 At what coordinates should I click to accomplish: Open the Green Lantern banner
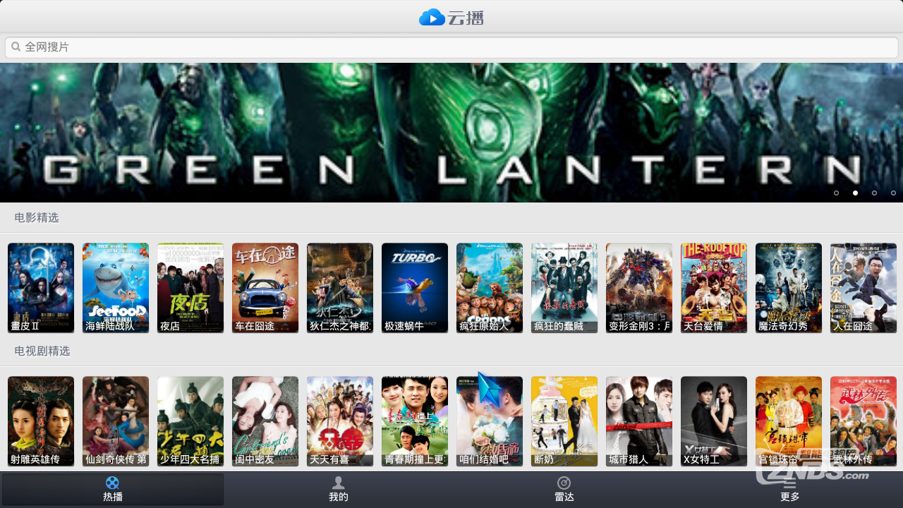point(451,133)
